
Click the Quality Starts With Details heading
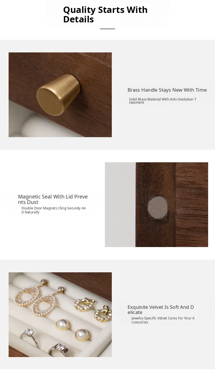[105, 14]
